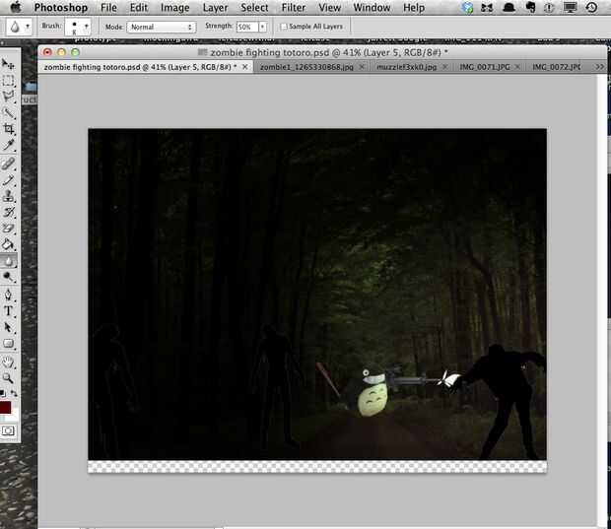Viewport: 611px width, 529px height.
Task: Toggle Quick Mask mode
Action: pos(8,430)
